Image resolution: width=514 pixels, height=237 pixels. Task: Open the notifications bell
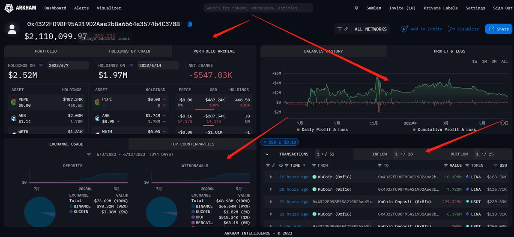pyautogui.click(x=356, y=8)
